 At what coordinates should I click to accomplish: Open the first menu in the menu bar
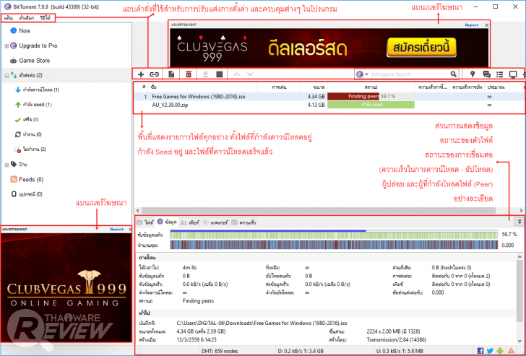click(9, 18)
